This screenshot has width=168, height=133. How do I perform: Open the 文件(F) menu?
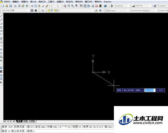tap(7, 2)
